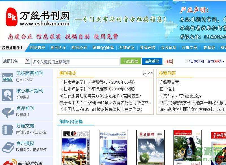226x165 pixels.
Task: Open 《中国人口·资源与环境》投稿须知 link
Action: coord(101,109)
